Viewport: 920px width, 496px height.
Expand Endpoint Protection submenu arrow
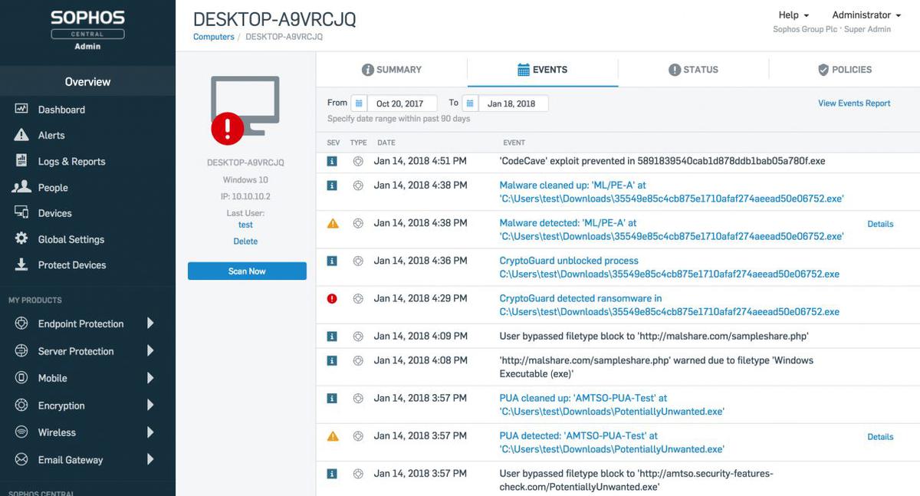[150, 324]
